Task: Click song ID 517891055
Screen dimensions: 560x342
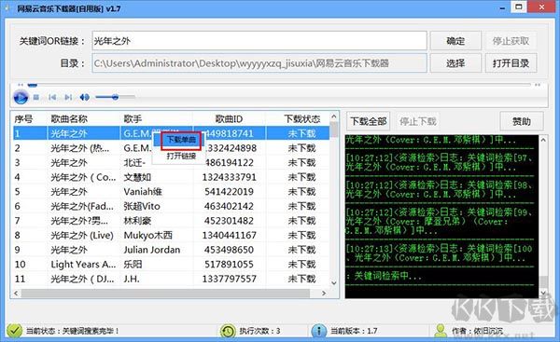Action: pos(229,265)
